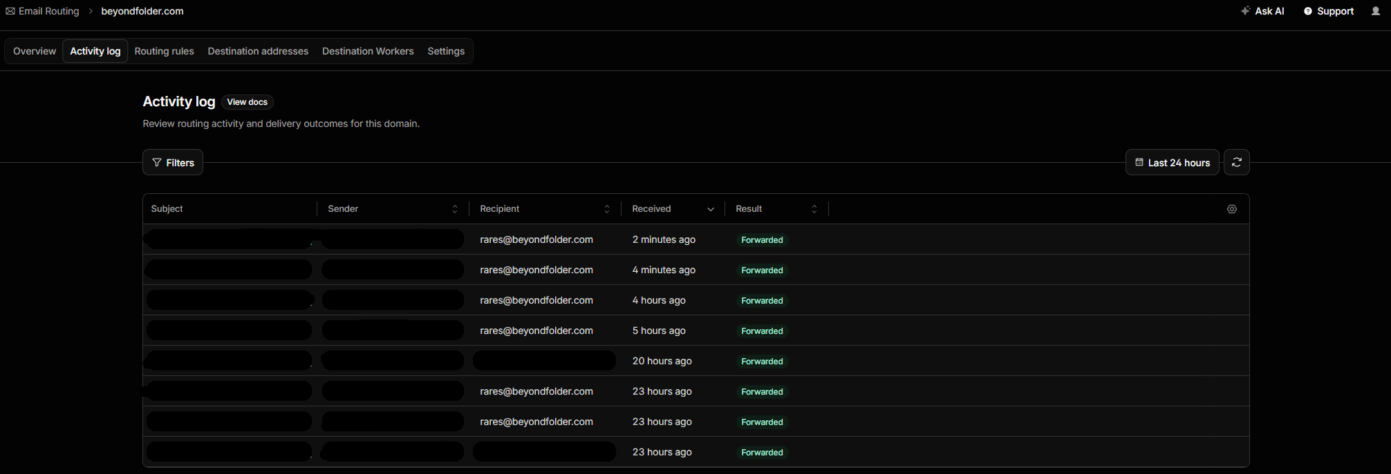1391x474 pixels.
Task: Open table column settings gear icon
Action: click(x=1232, y=209)
